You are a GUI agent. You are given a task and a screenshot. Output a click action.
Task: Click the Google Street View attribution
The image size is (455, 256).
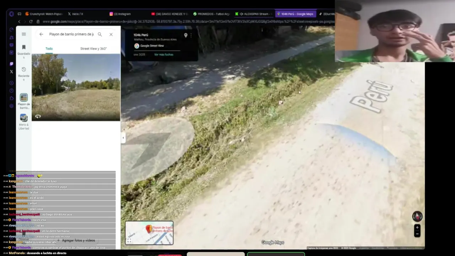[149, 46]
